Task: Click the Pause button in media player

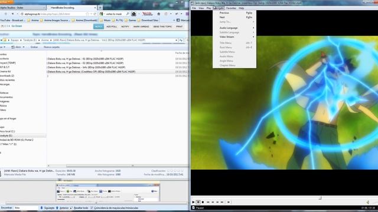Action: coord(198,202)
